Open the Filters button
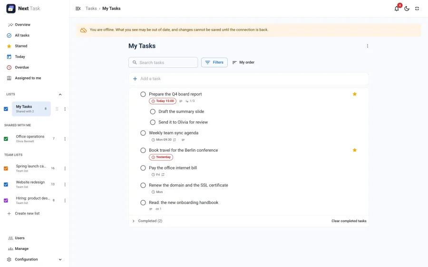 click(x=214, y=62)
